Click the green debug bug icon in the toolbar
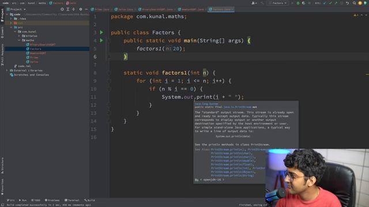The width and height of the screenshot is (369, 207). 298,3
